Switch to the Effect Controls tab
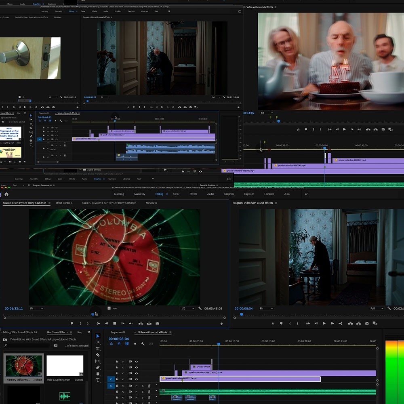This screenshot has width=404, height=404. [x=64, y=203]
